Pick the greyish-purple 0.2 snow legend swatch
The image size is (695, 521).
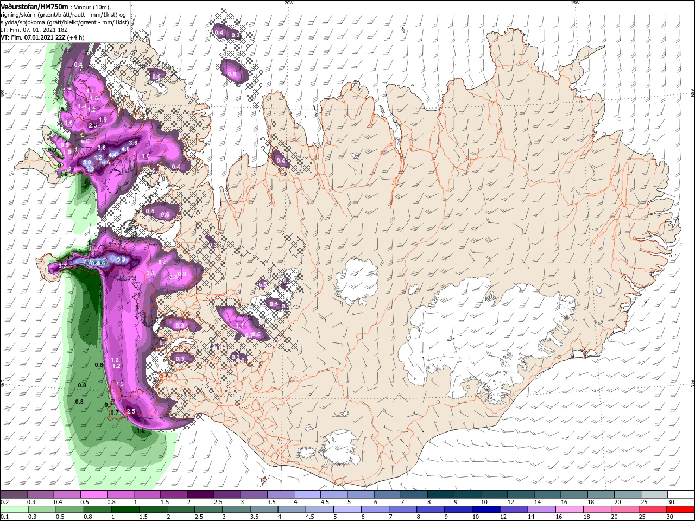[x=13, y=494]
